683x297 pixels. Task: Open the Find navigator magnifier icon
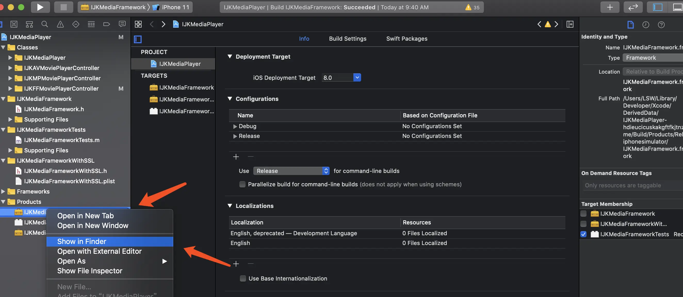click(x=45, y=24)
